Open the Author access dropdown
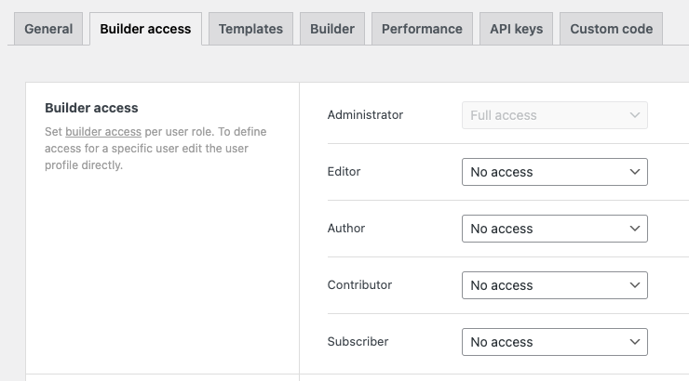The height and width of the screenshot is (381, 689). [x=555, y=229]
